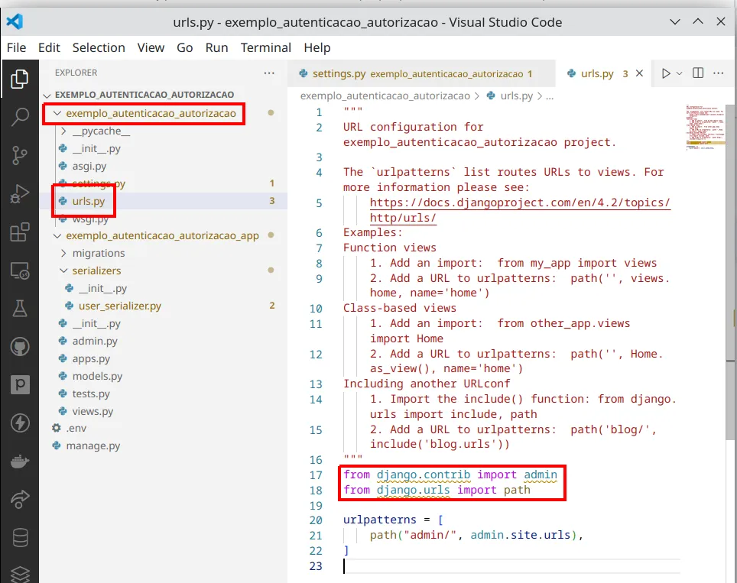Place cursor on empty line 23
The image size is (737, 583).
(511, 566)
